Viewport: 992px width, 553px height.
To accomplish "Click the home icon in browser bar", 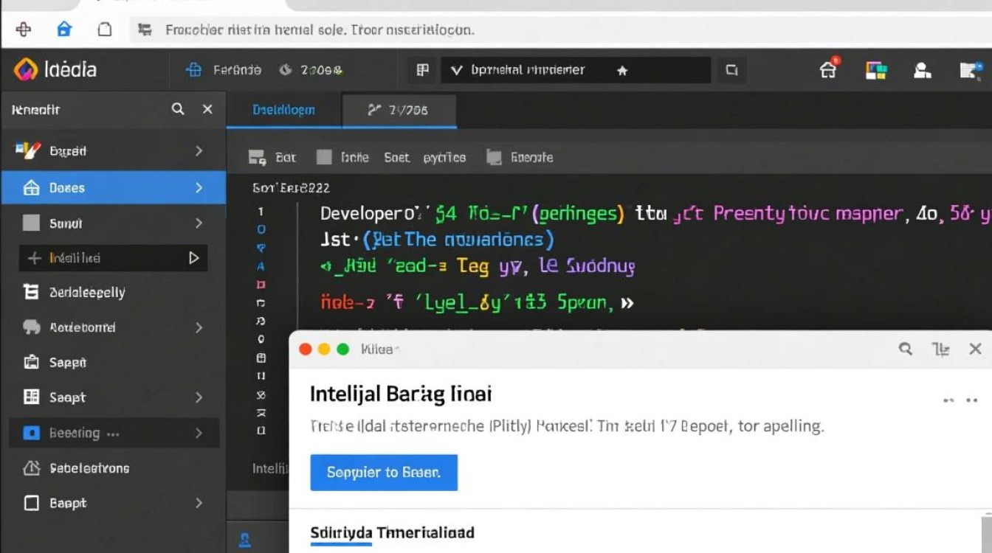I will tap(64, 29).
